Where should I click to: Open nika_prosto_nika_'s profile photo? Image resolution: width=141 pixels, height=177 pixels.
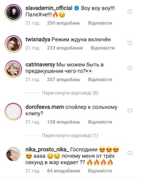click(x=13, y=154)
